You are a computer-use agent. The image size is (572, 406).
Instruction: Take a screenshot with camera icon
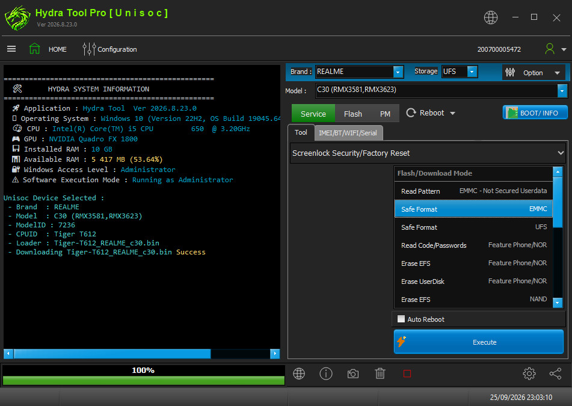coord(352,374)
